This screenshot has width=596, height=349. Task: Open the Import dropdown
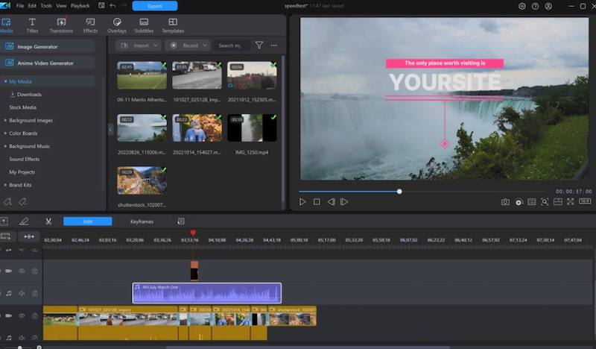[x=139, y=45]
